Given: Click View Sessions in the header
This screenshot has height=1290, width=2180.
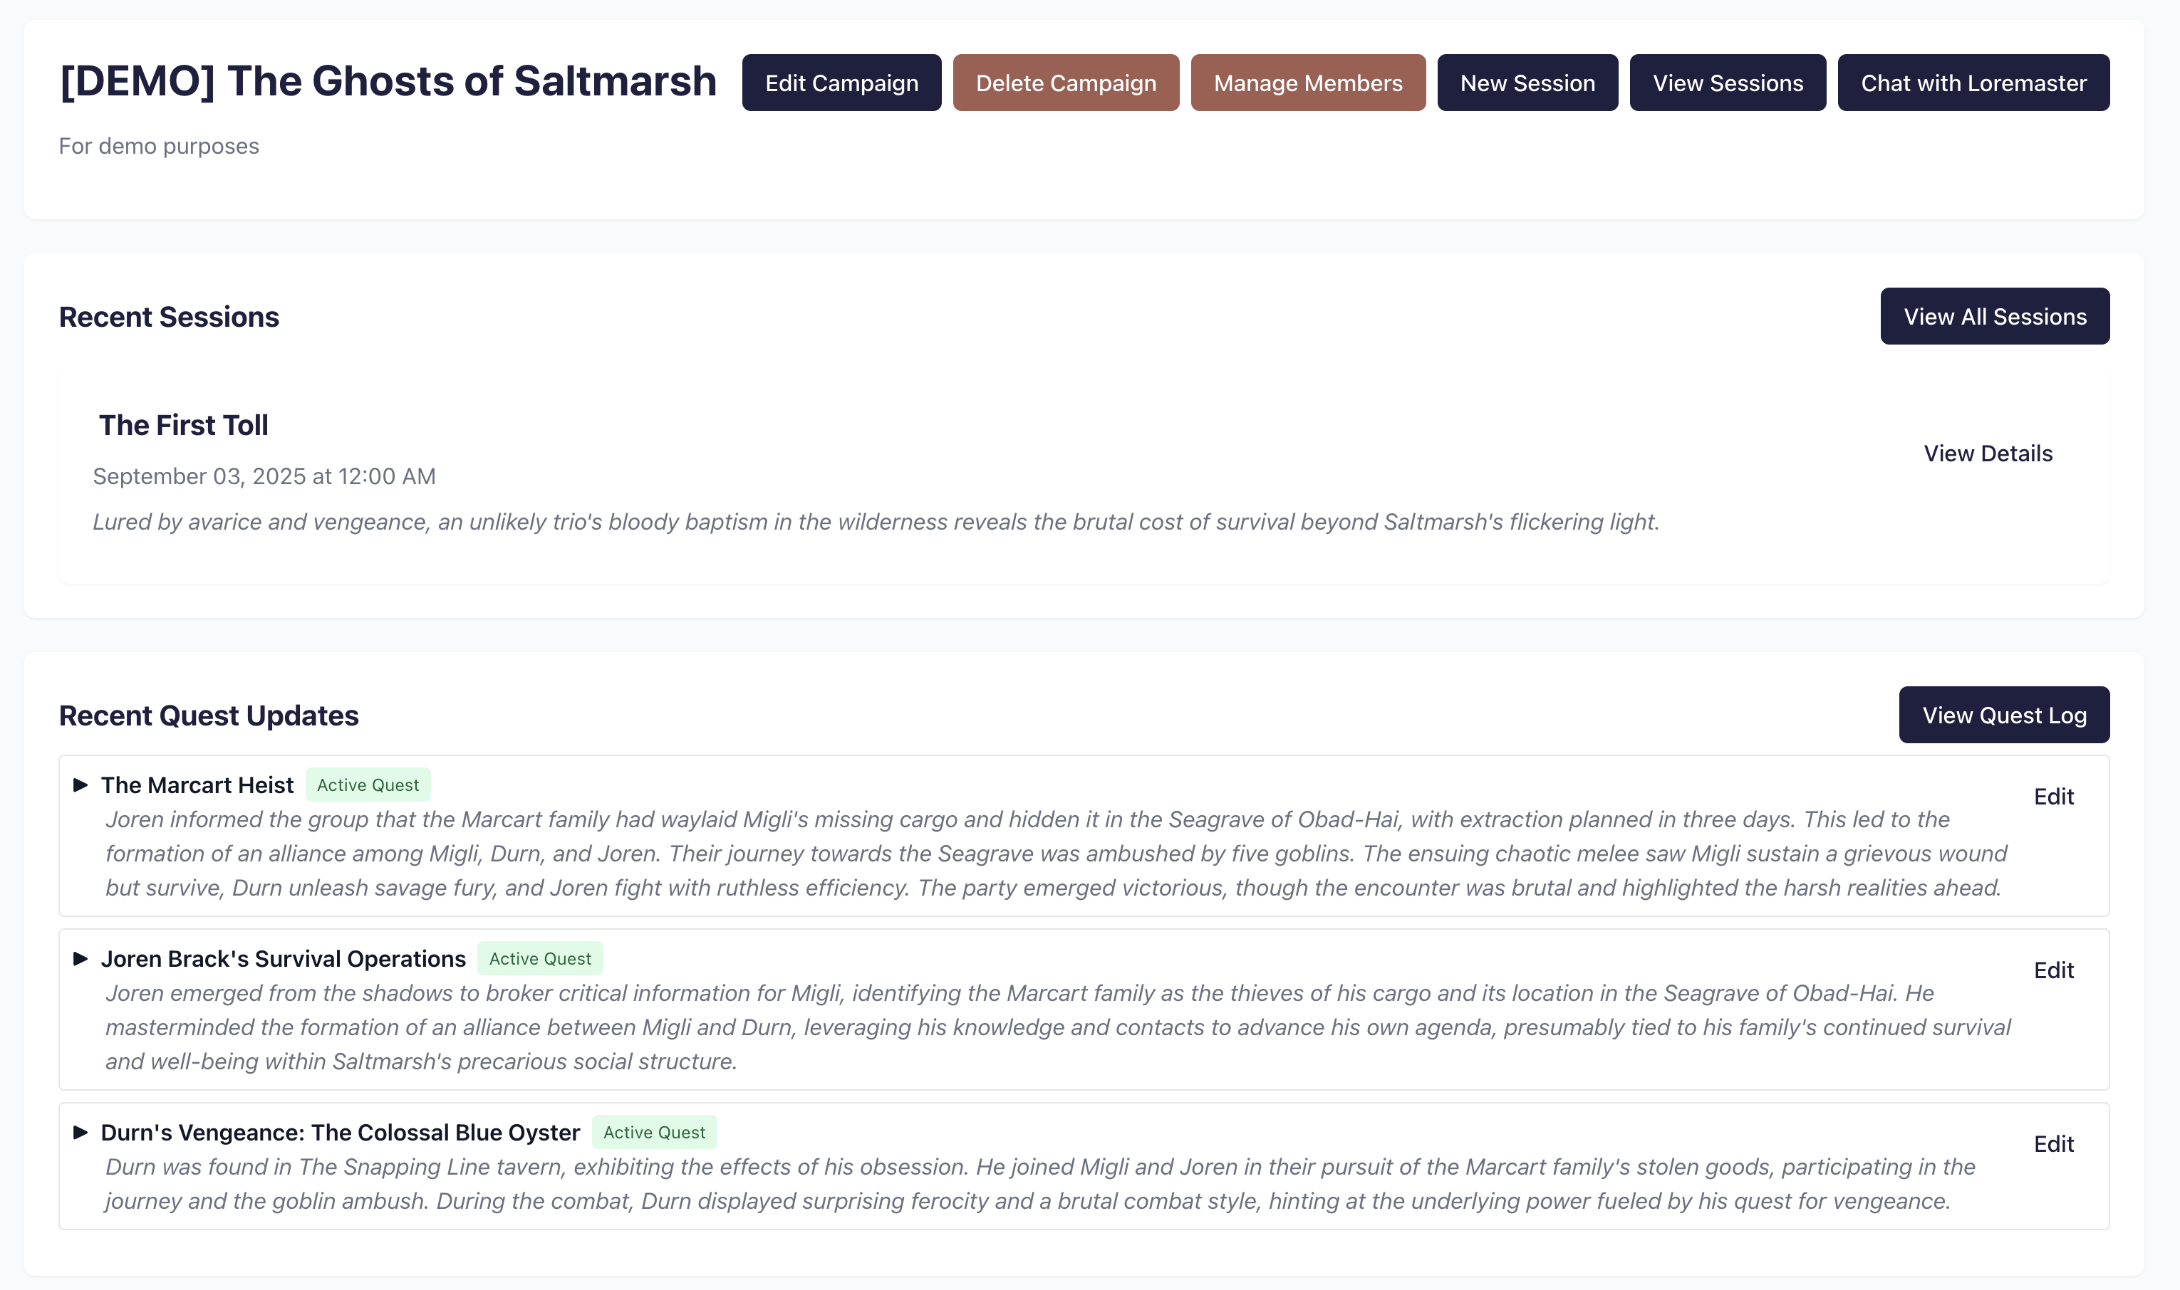Looking at the screenshot, I should 1727,83.
